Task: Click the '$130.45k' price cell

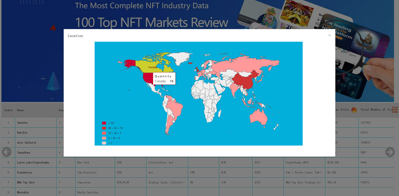Action: tap(342, 163)
